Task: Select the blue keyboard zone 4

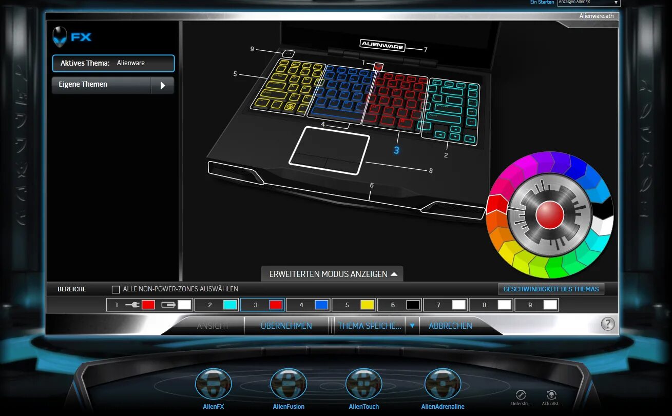Action: 341,94
